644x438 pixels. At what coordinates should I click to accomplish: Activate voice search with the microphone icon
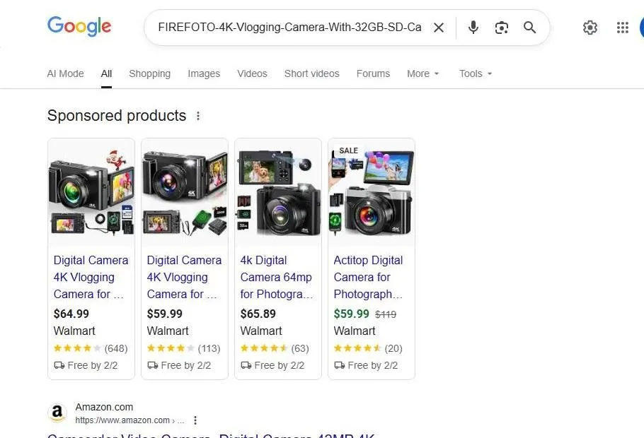point(473,28)
